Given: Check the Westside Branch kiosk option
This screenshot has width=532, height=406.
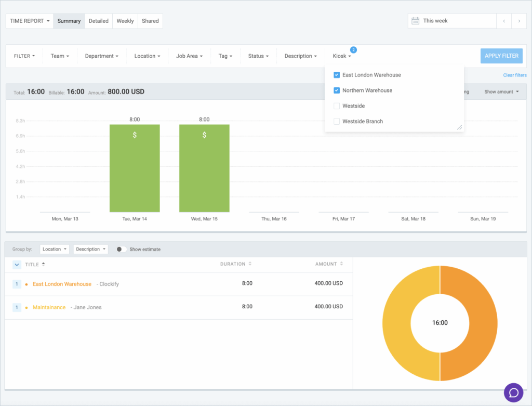Looking at the screenshot, I should pos(337,122).
